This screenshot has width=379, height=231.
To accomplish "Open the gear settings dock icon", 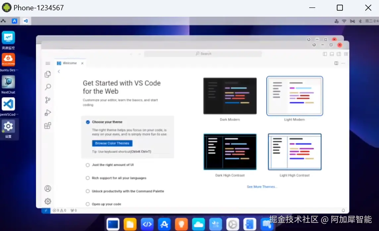I will pos(233,224).
